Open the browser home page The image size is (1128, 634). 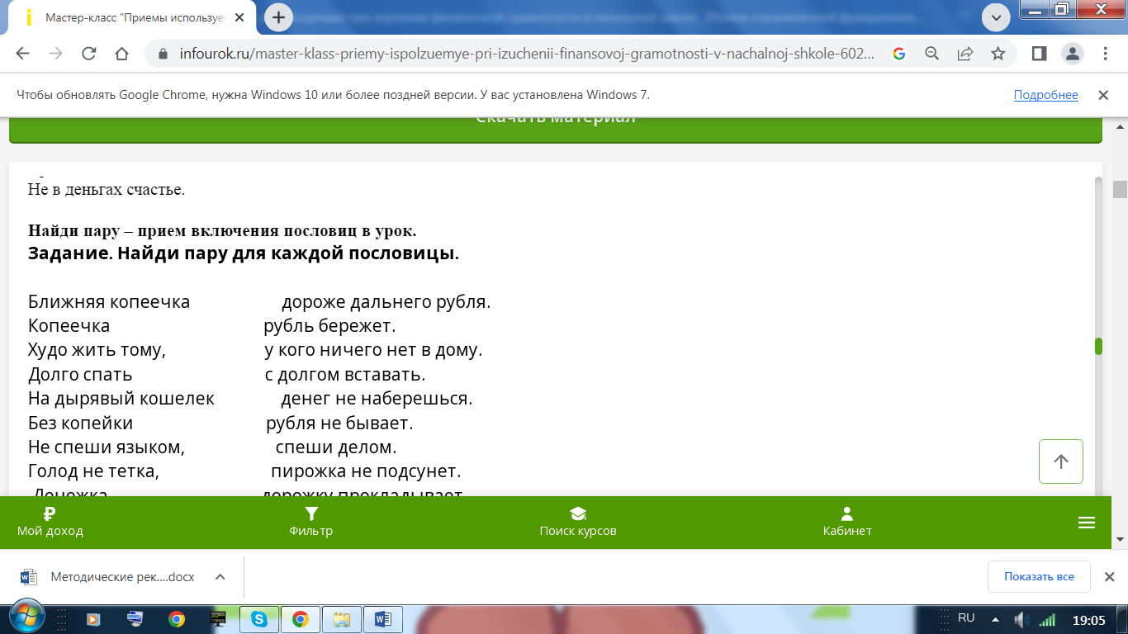click(x=121, y=54)
